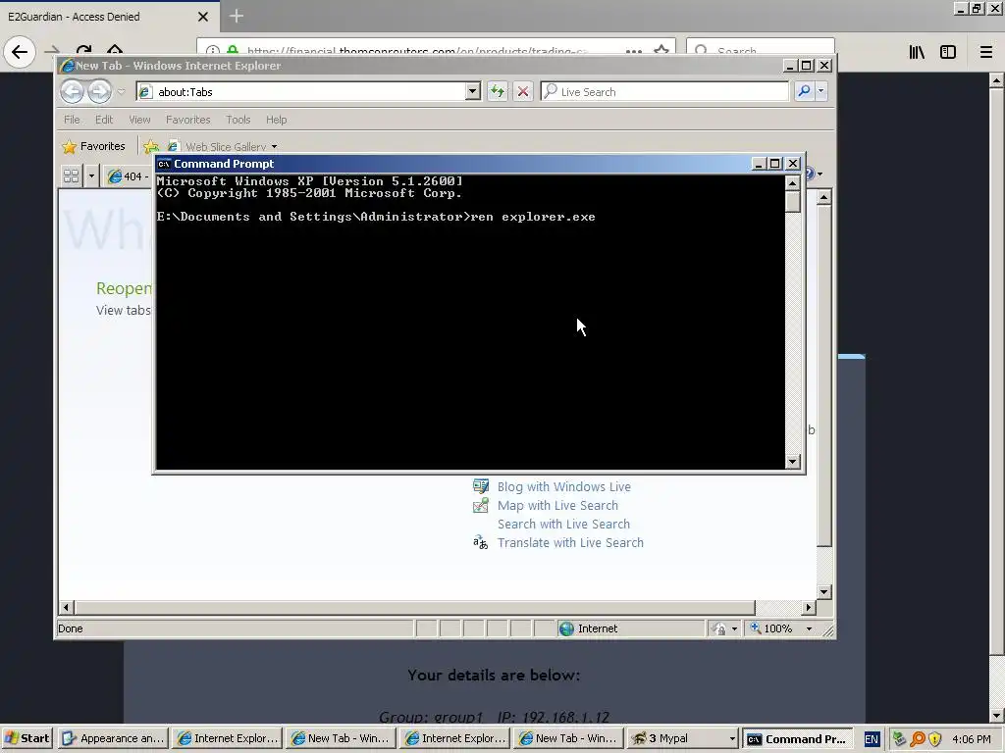Click IE Quick Tabs grid icon
Screen dimensions: 1005x753
click(71, 176)
